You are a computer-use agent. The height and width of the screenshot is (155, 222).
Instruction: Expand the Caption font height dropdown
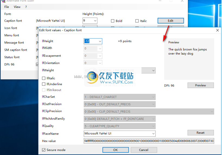coord(95,21)
